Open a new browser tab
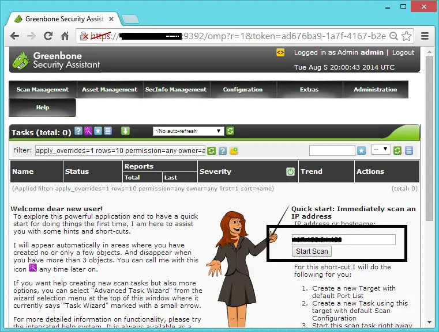The image size is (439, 332). [x=130, y=19]
